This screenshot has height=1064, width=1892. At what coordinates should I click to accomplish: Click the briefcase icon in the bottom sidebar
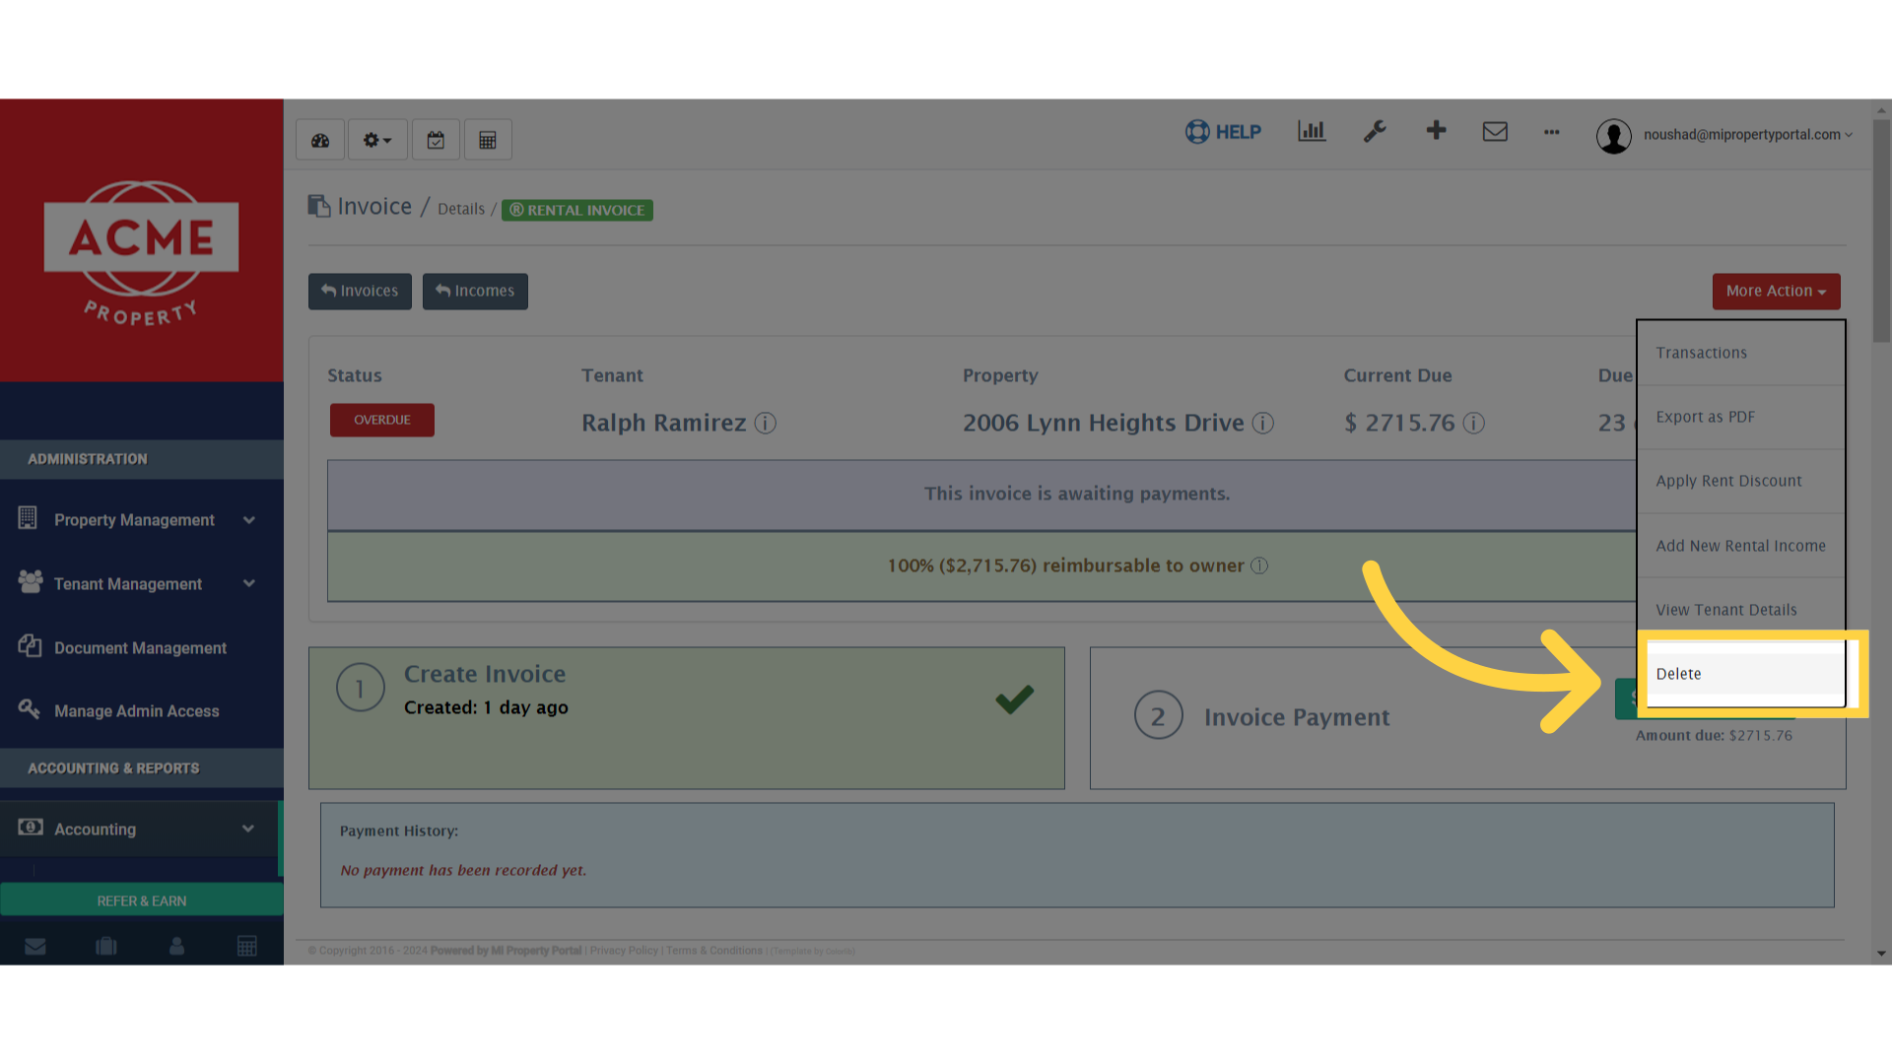pos(105,946)
